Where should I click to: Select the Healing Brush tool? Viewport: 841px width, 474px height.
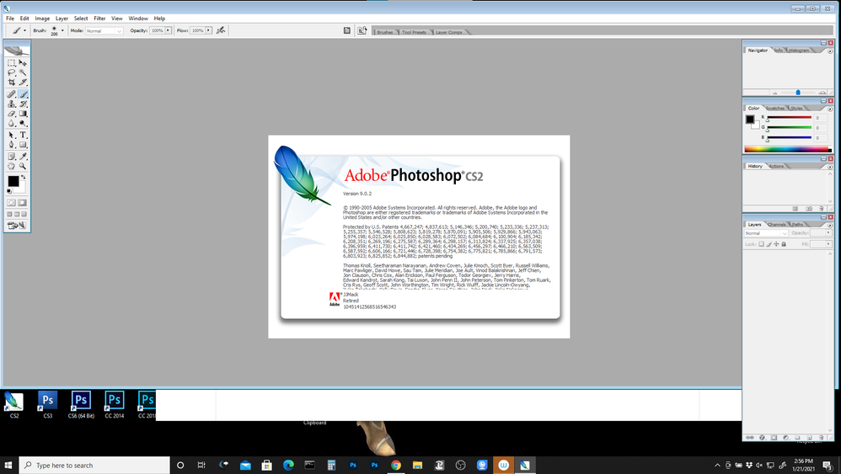click(11, 94)
